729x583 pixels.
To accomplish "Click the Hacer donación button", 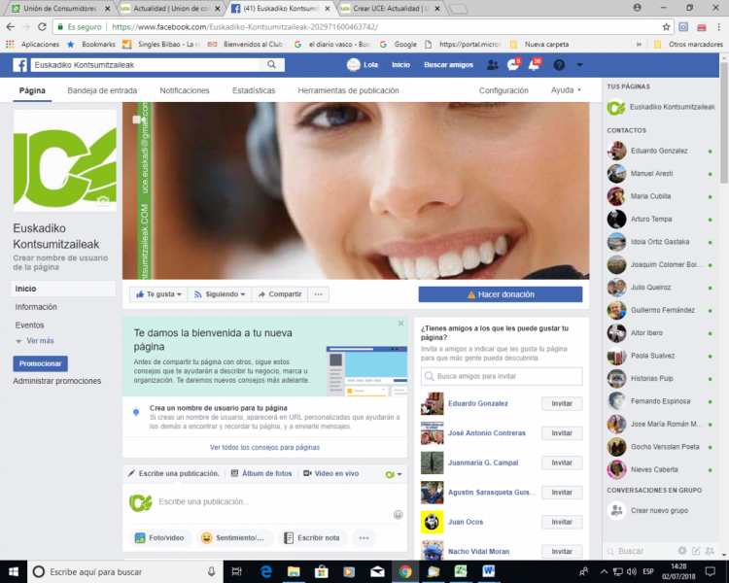I will click(x=501, y=294).
